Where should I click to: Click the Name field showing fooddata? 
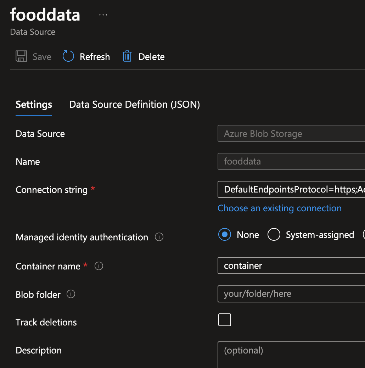click(291, 161)
